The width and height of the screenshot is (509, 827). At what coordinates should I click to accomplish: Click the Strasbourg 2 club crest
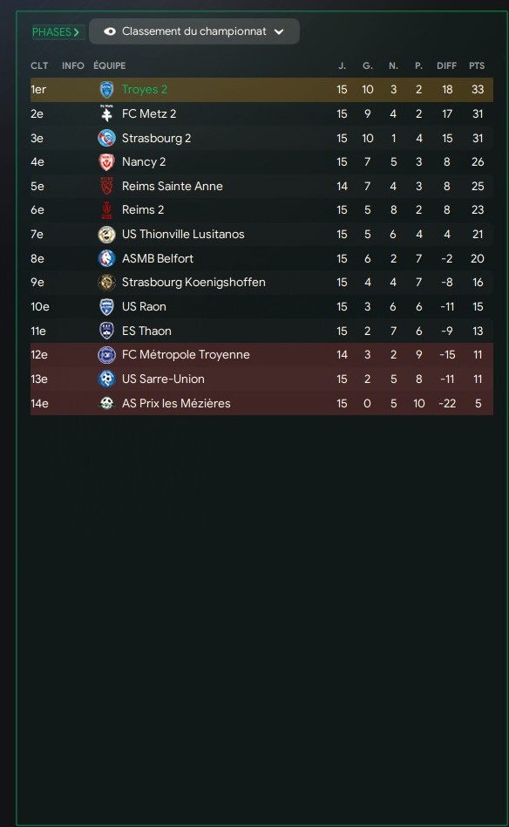106,138
